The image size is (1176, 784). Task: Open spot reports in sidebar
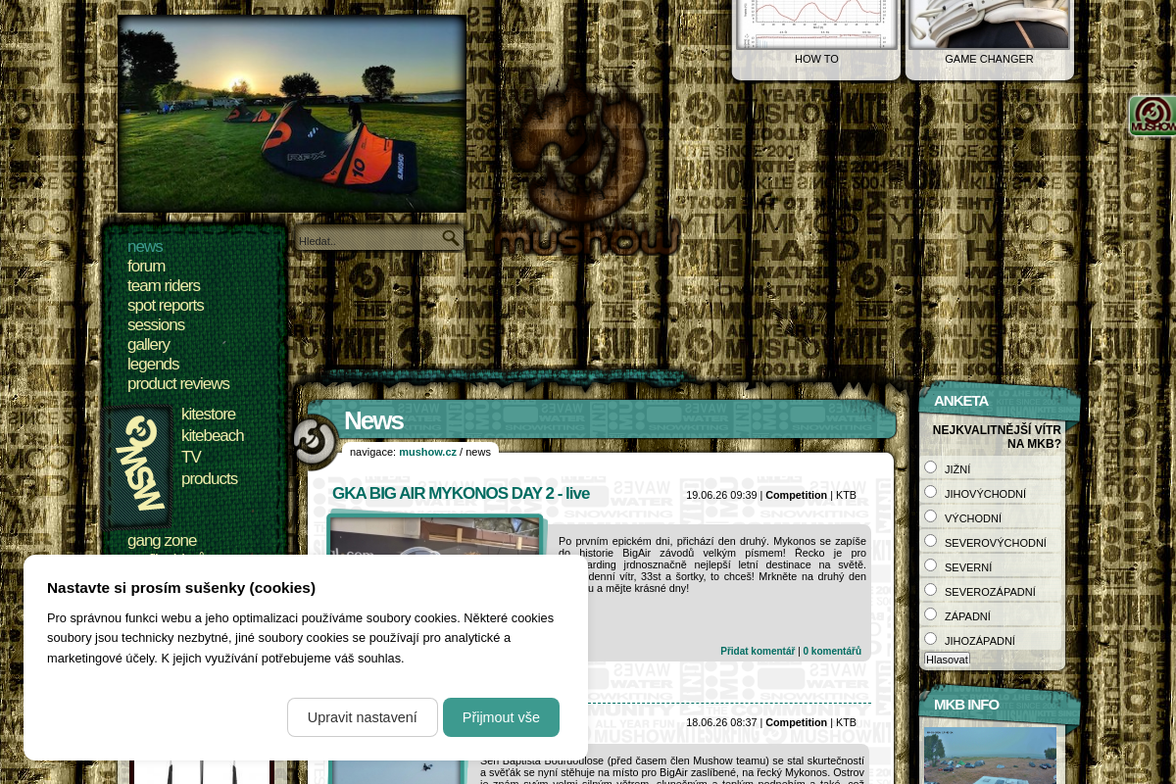coord(166,306)
